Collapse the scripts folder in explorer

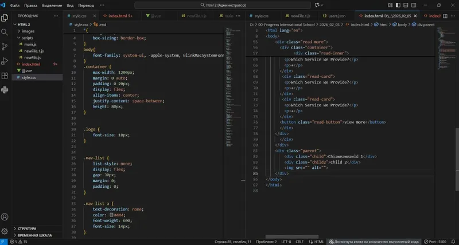27,38
